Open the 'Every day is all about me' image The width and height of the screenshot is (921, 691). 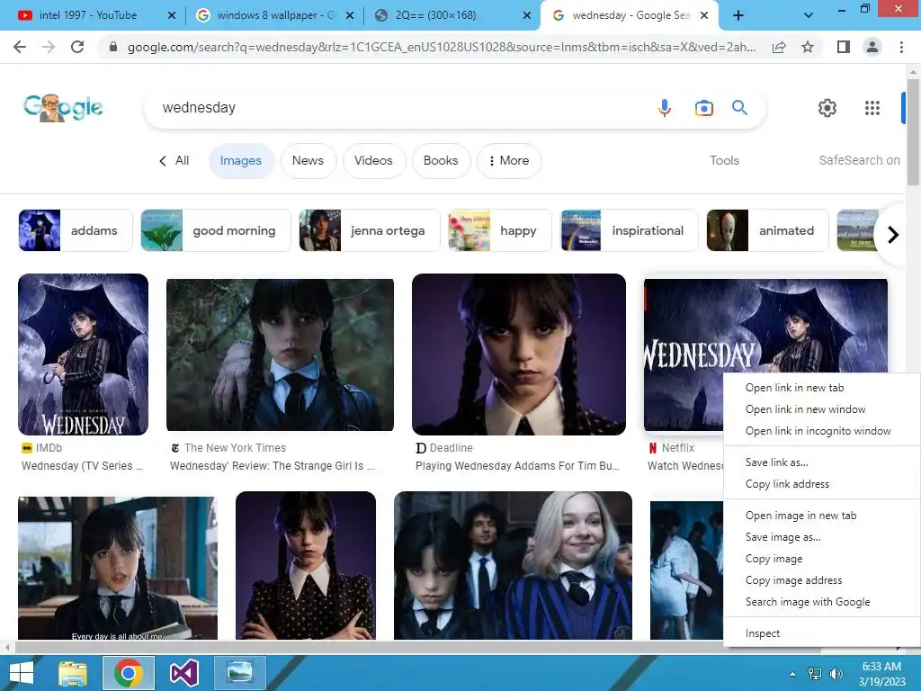coord(118,568)
